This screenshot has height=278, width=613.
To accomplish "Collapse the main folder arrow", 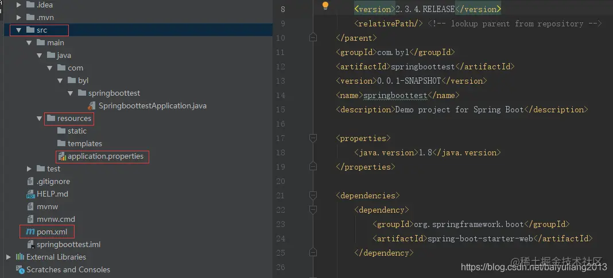I will (x=29, y=42).
